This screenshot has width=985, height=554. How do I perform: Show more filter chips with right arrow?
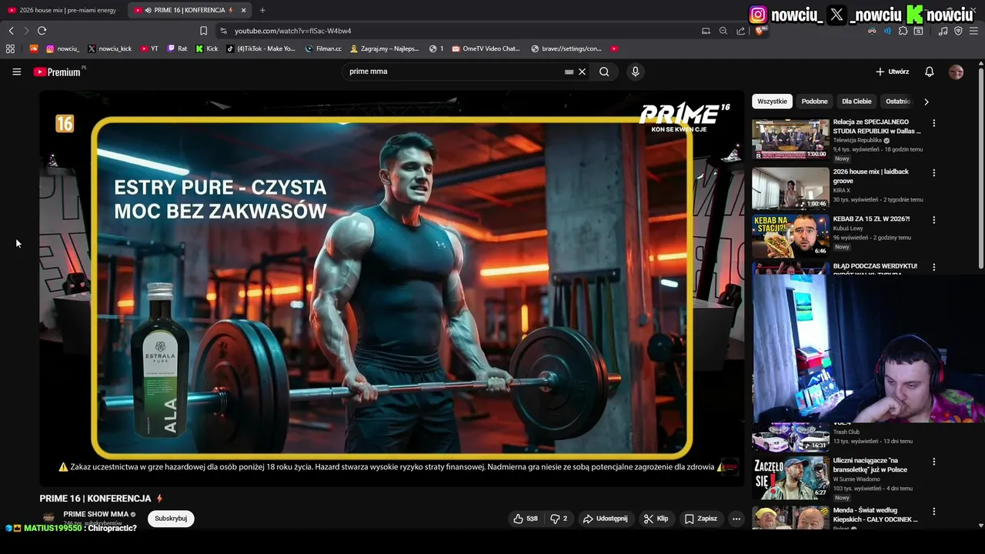click(926, 102)
